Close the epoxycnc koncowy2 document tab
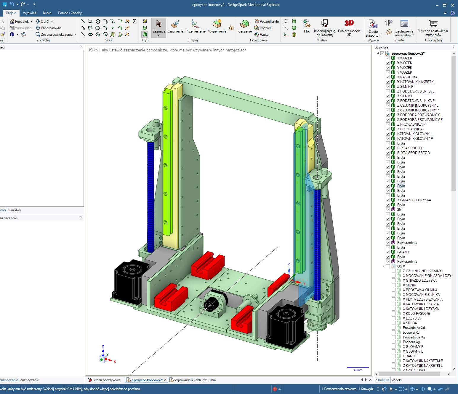 click(x=165, y=380)
